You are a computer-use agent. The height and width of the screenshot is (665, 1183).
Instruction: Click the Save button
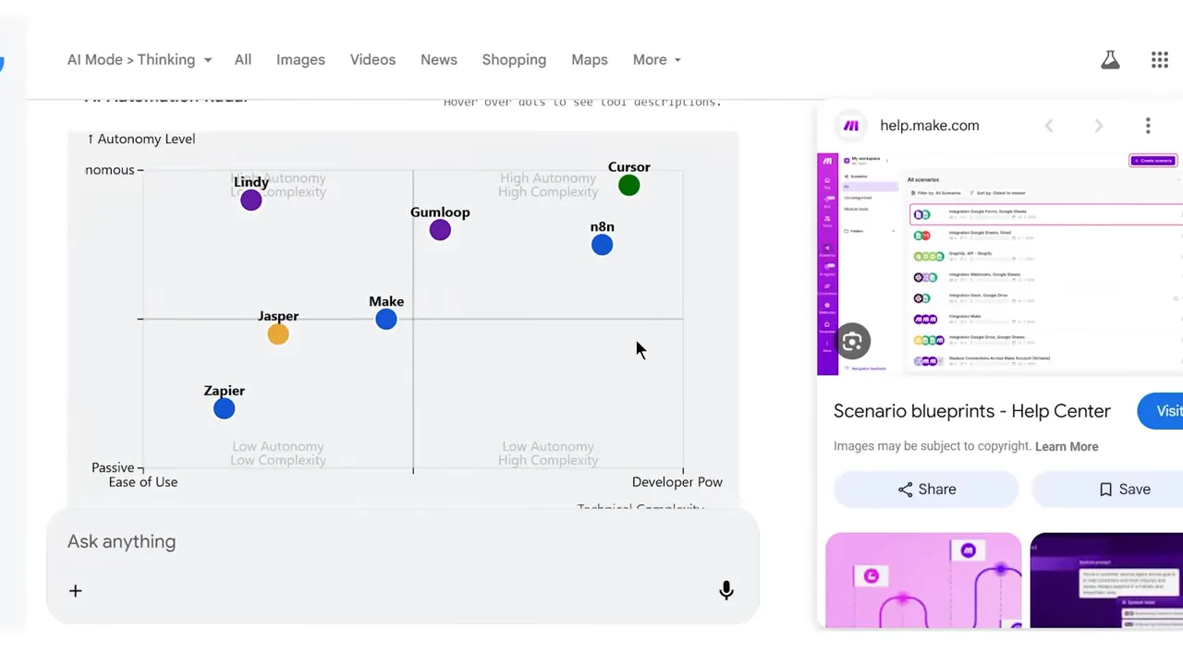[1107, 490]
